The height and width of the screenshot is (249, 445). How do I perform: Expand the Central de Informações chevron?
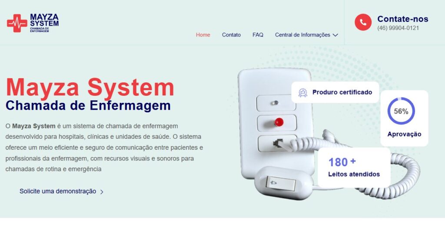point(335,35)
